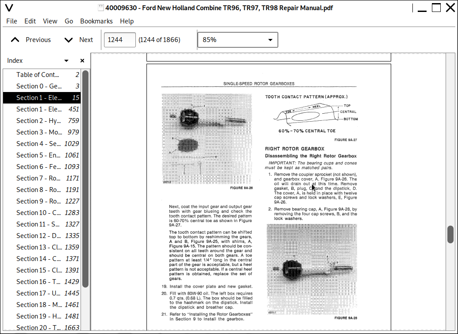Viewport: 458px width, 334px height.
Task: Click the down chevron for the next page
Action: pyautogui.click(x=68, y=40)
